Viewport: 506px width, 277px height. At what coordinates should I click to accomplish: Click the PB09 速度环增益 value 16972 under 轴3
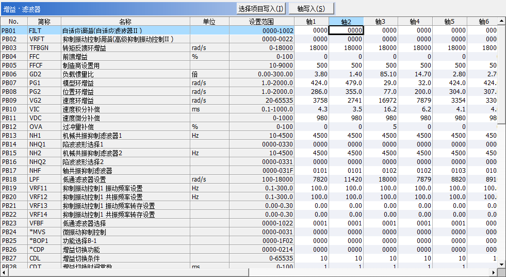pos(381,100)
